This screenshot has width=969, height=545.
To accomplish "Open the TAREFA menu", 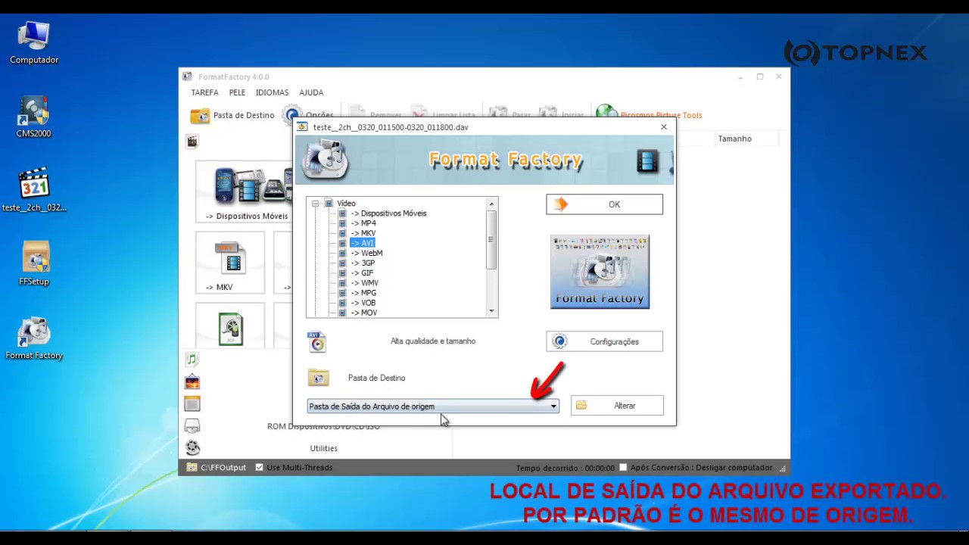I will point(204,92).
